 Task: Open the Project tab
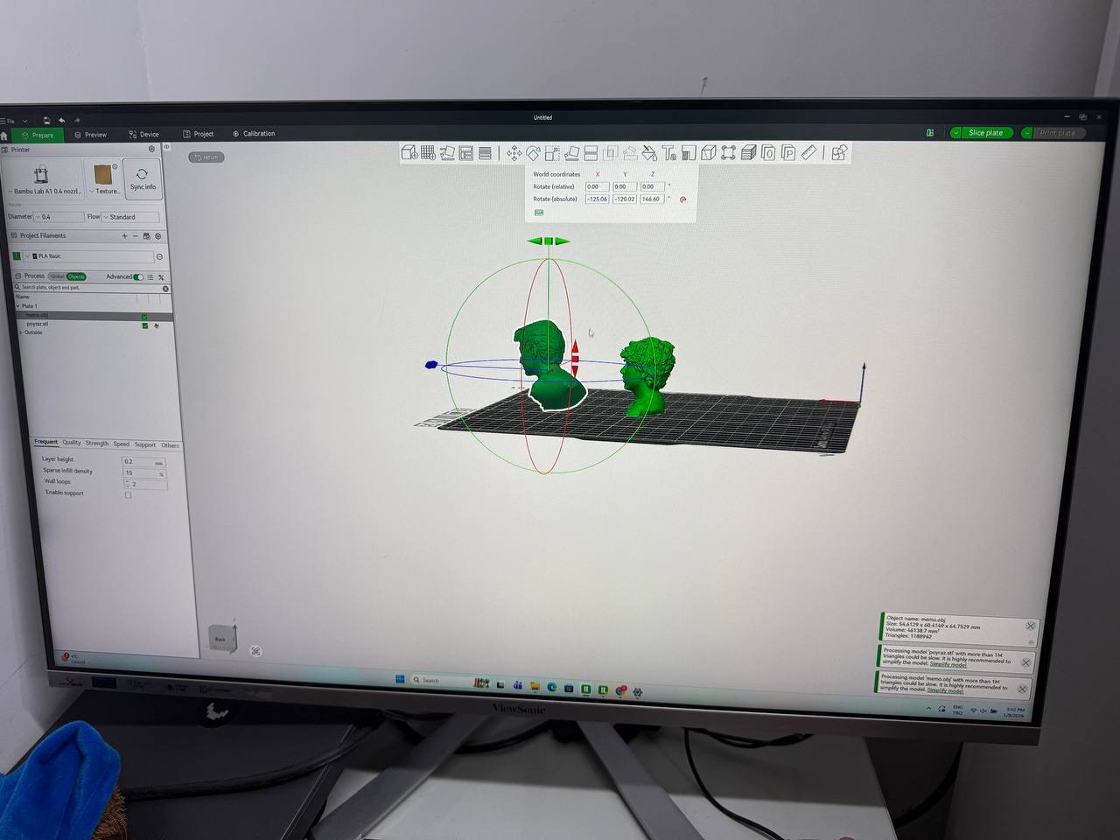pos(198,134)
